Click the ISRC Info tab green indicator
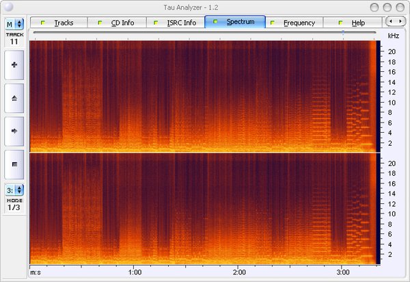 tap(156, 23)
